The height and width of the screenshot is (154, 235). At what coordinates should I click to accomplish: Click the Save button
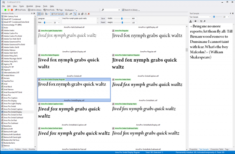tap(103, 18)
